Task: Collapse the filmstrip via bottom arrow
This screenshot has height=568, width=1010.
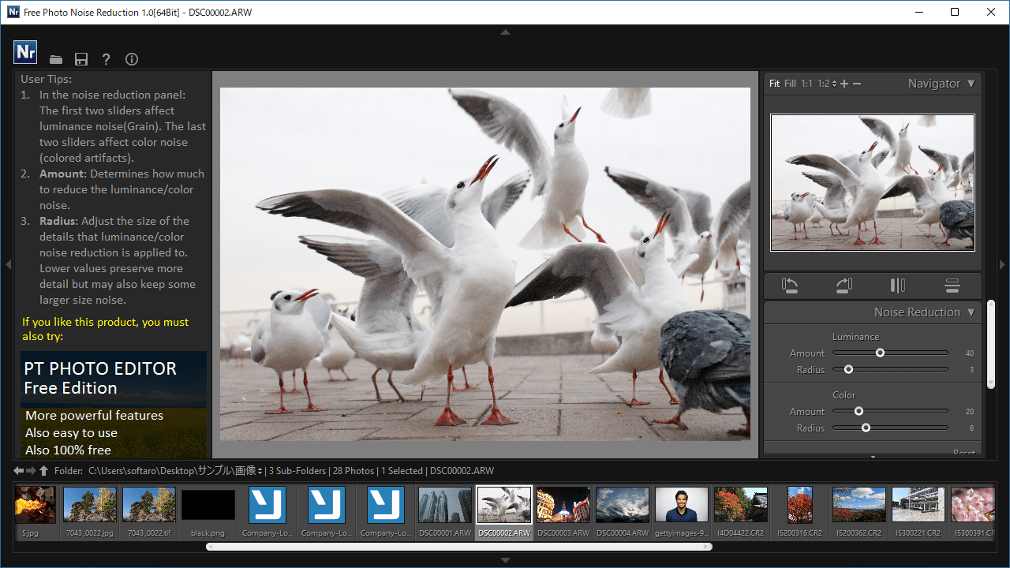Action: [505, 560]
